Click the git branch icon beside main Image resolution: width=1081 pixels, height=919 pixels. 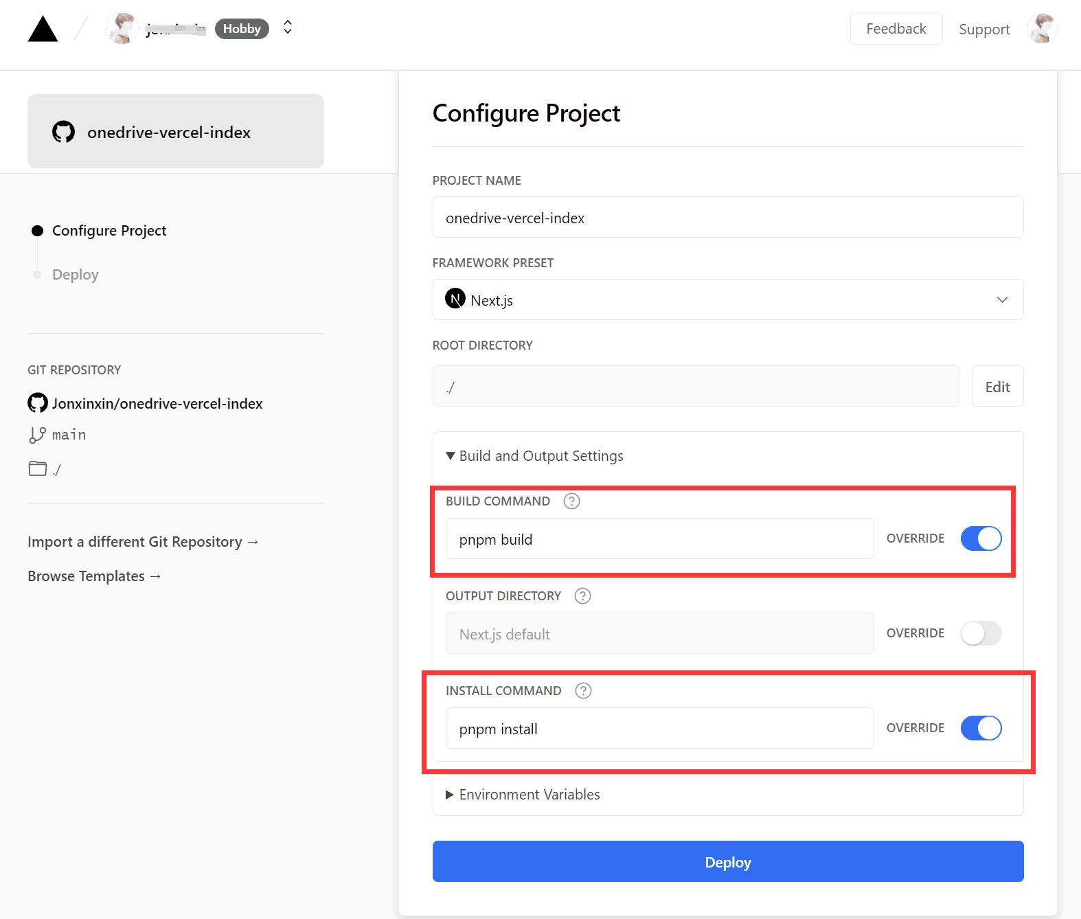37,435
